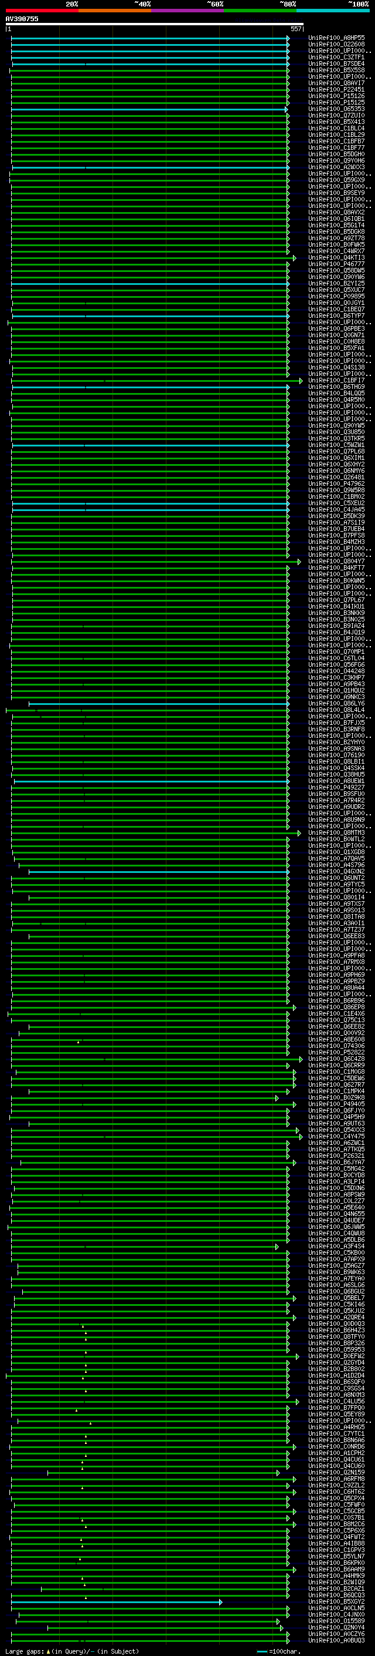375x1656 pixels.
Task: Click the AV390755 query sequence name
Action: [22, 19]
